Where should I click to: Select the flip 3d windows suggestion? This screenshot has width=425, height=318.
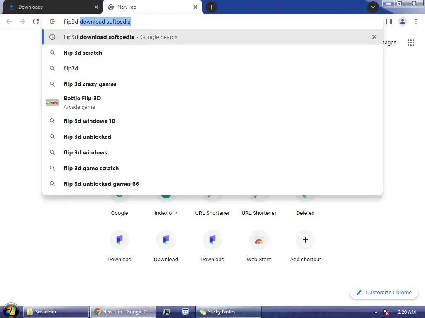[x=212, y=152]
